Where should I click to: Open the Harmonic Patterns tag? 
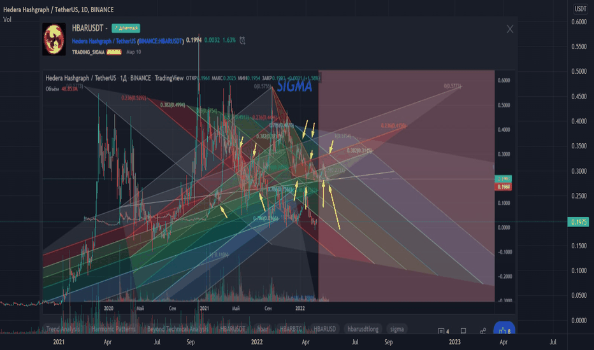(113, 329)
